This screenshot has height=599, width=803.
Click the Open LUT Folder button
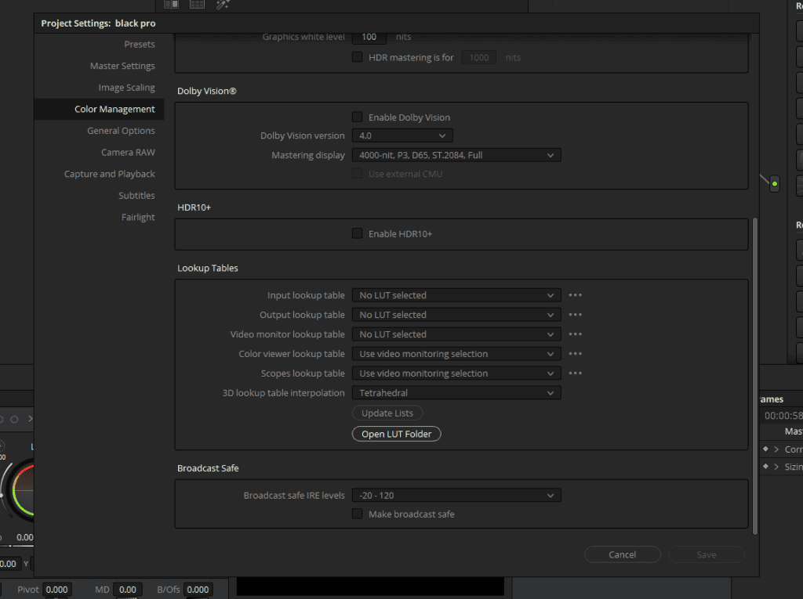click(x=396, y=434)
